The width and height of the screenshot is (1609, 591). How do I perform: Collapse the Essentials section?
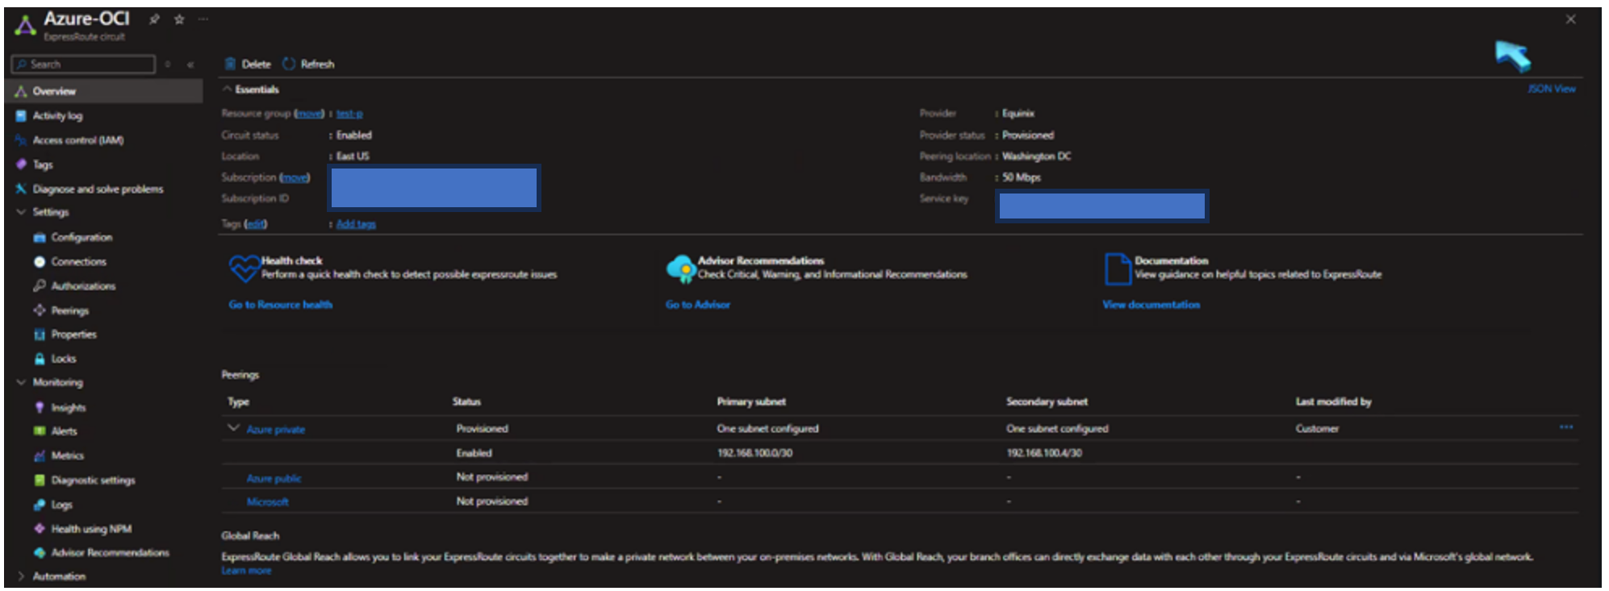tap(228, 89)
